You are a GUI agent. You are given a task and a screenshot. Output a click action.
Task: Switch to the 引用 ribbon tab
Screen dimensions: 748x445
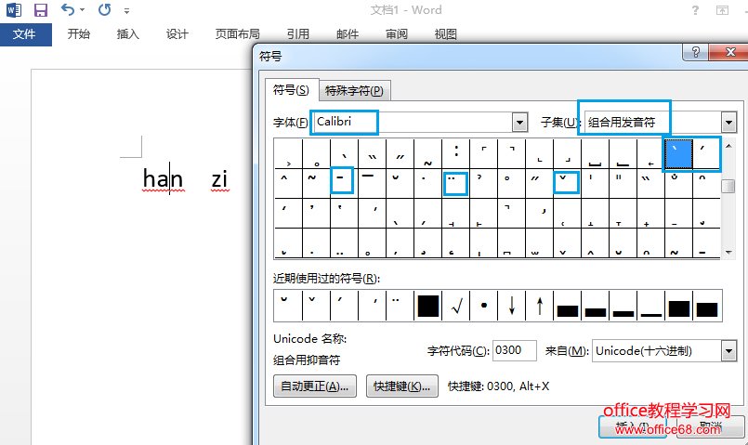(298, 33)
